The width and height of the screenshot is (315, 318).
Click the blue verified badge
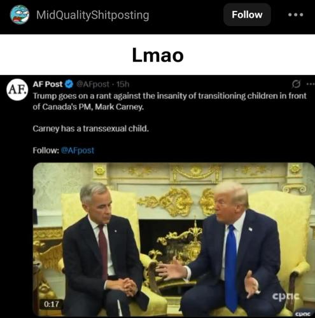coord(69,85)
